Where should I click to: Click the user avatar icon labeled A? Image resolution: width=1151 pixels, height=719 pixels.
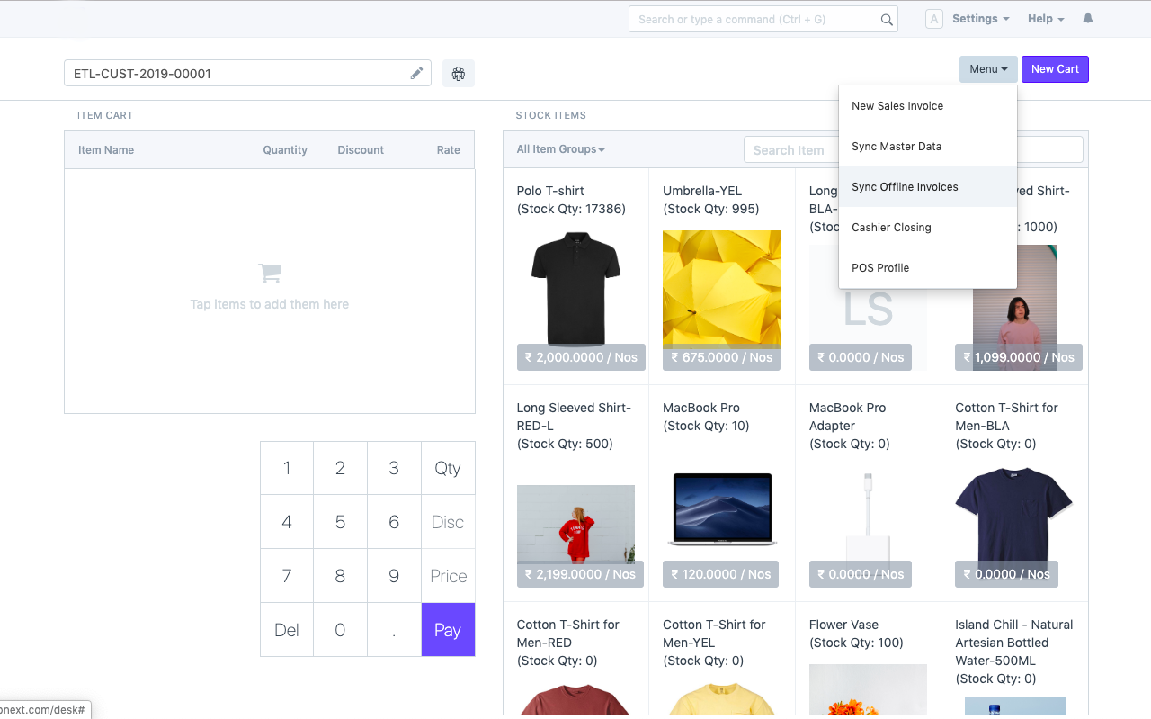coord(934,19)
